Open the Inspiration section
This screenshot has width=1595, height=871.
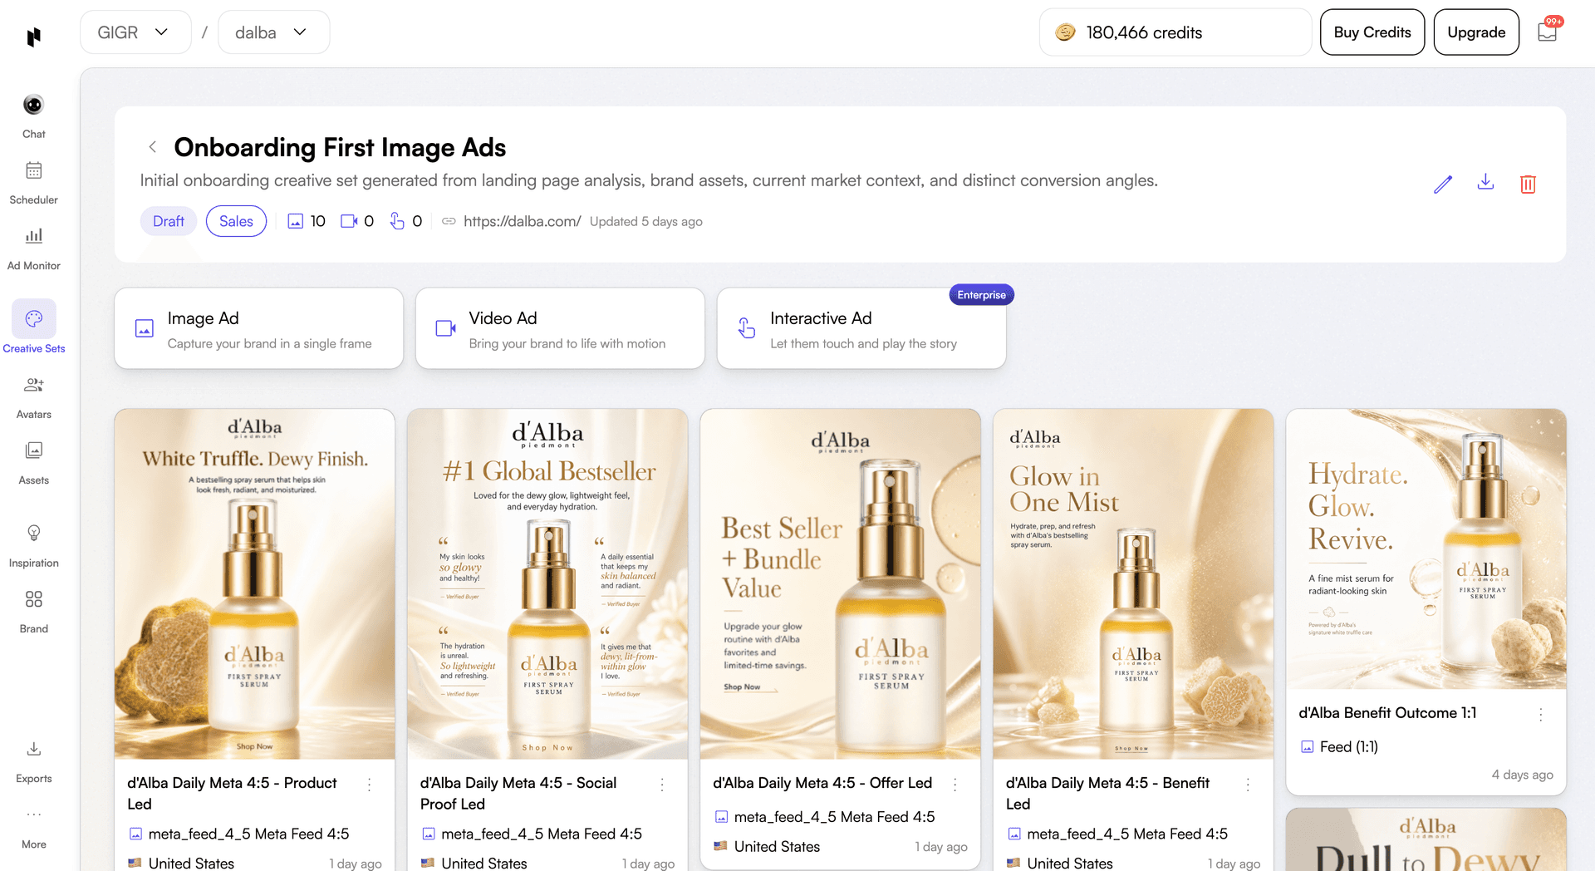(x=33, y=545)
